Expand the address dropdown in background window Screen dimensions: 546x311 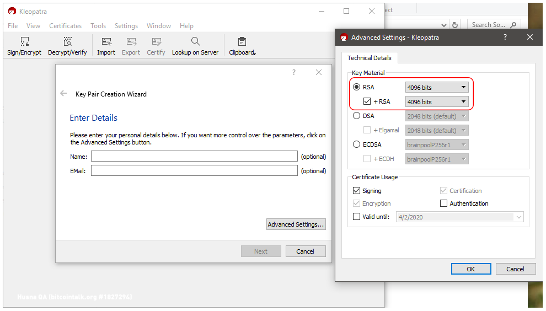click(443, 25)
